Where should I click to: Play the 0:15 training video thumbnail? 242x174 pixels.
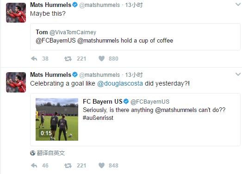pyautogui.click(x=57, y=119)
